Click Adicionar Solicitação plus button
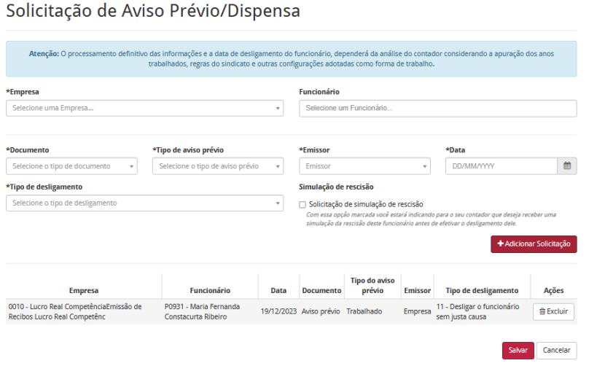Viewport: 597px width, 374px height. click(x=534, y=244)
